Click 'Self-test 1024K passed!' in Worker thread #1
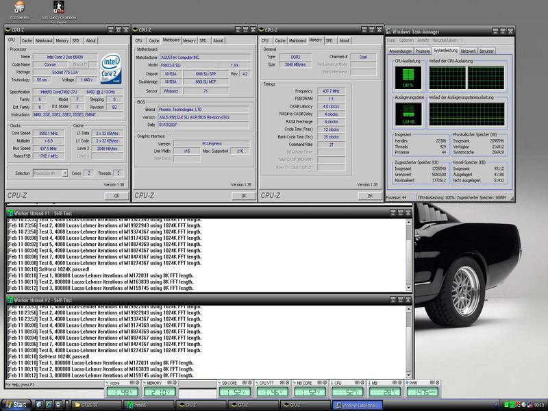This screenshot has height=411, width=548. [64, 269]
